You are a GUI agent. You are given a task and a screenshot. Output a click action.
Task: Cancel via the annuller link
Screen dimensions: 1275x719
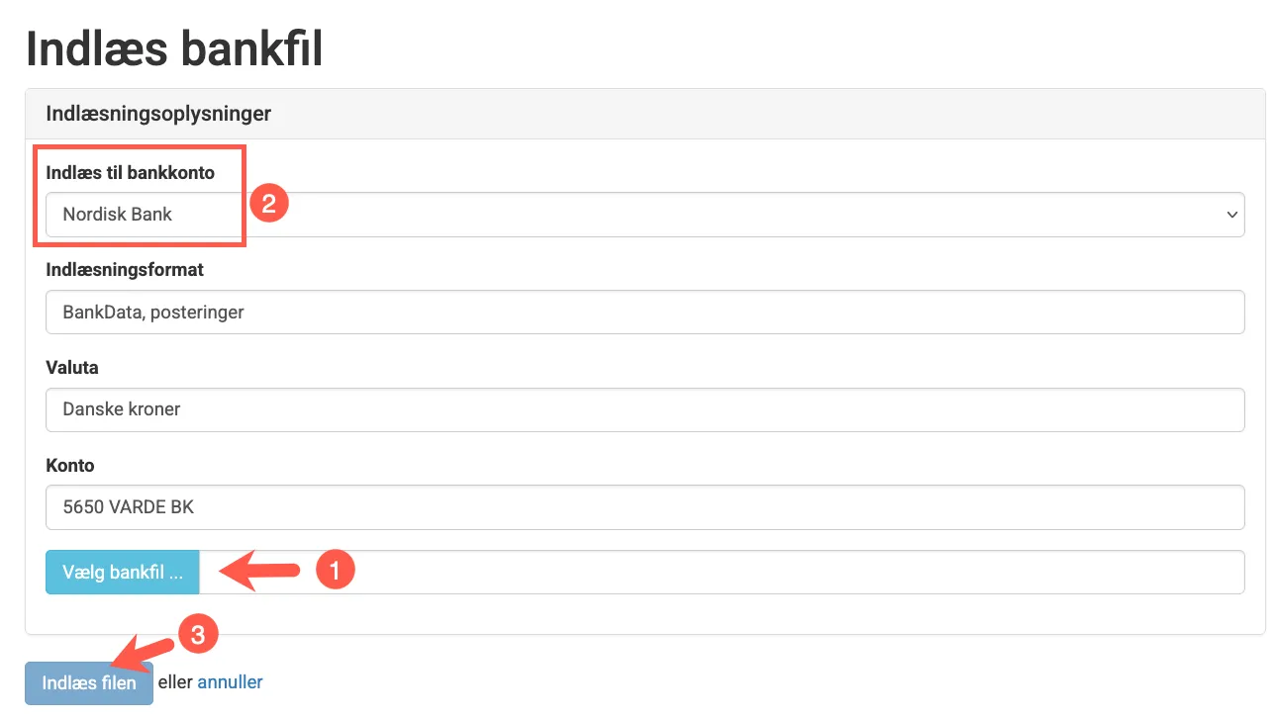tap(230, 682)
